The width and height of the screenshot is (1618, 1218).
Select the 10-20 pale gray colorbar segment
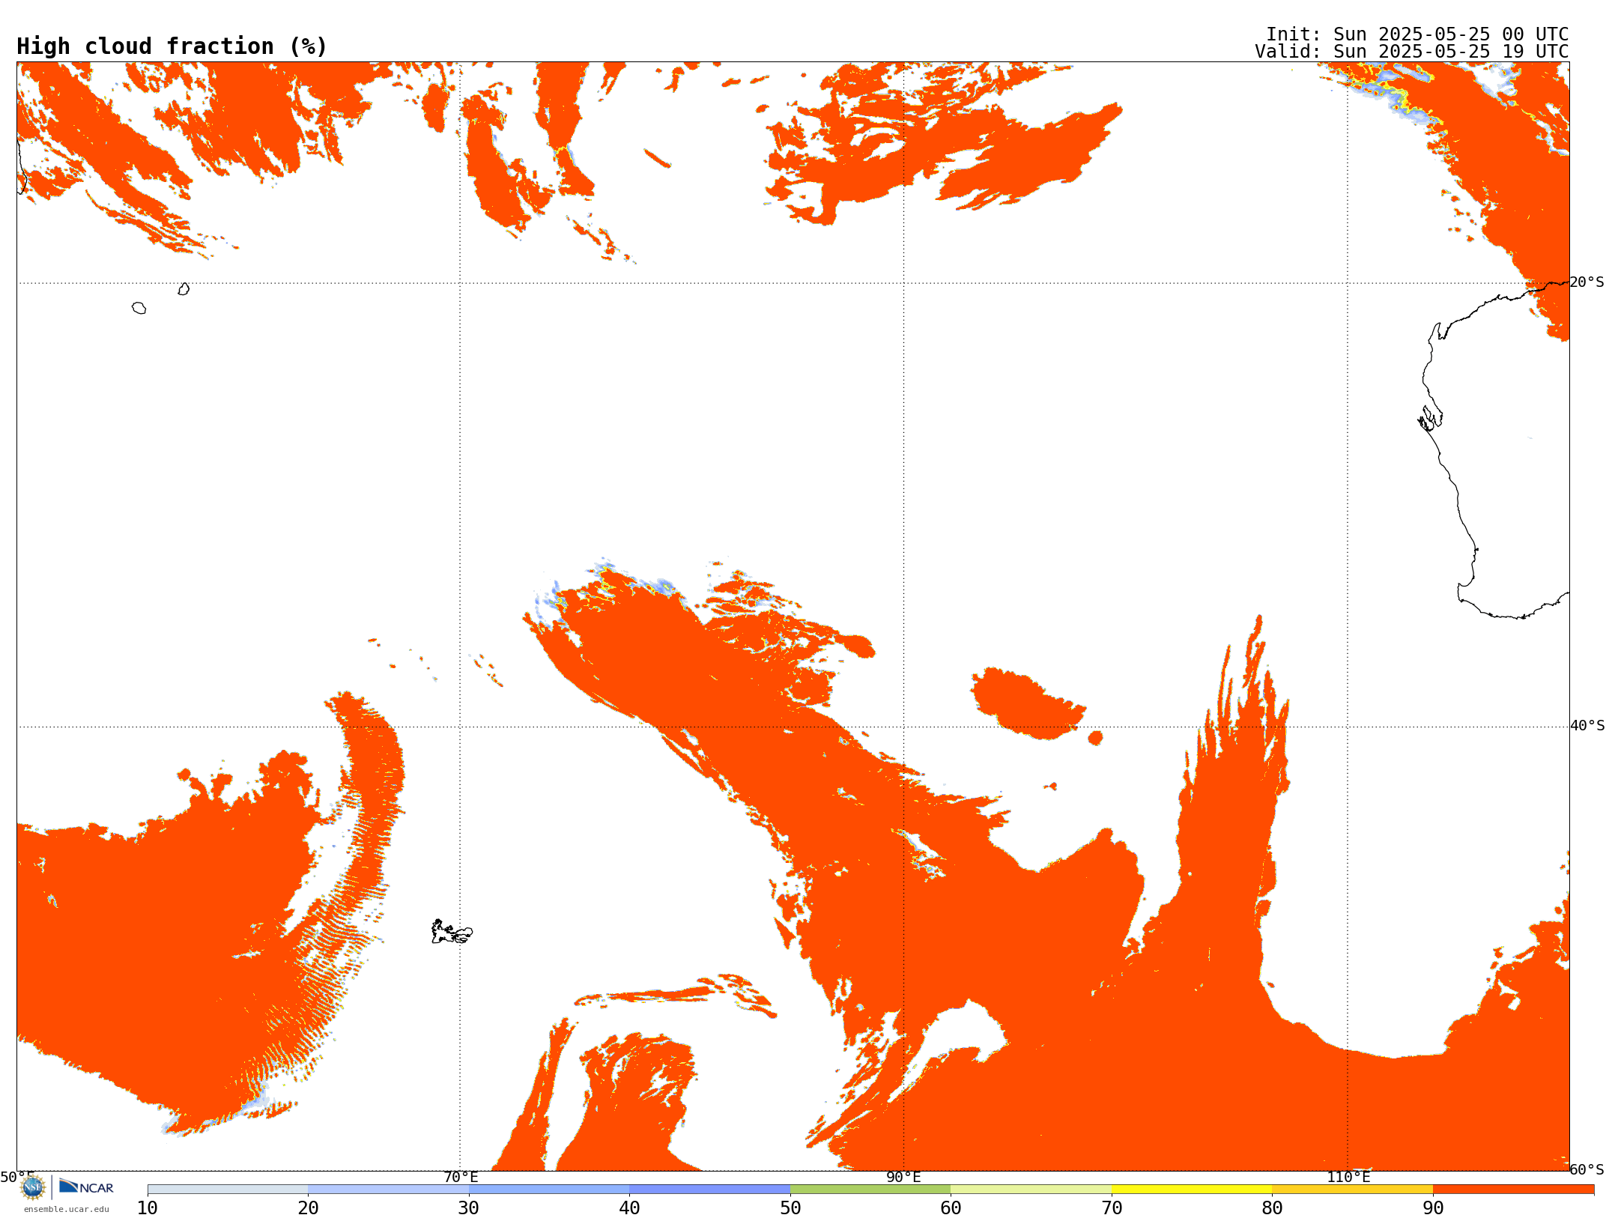tap(228, 1190)
